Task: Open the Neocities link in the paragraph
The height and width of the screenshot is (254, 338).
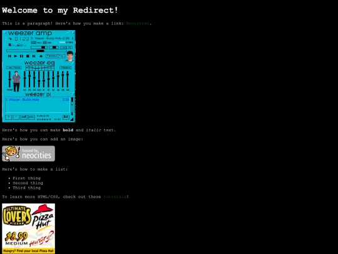Action: (138, 23)
